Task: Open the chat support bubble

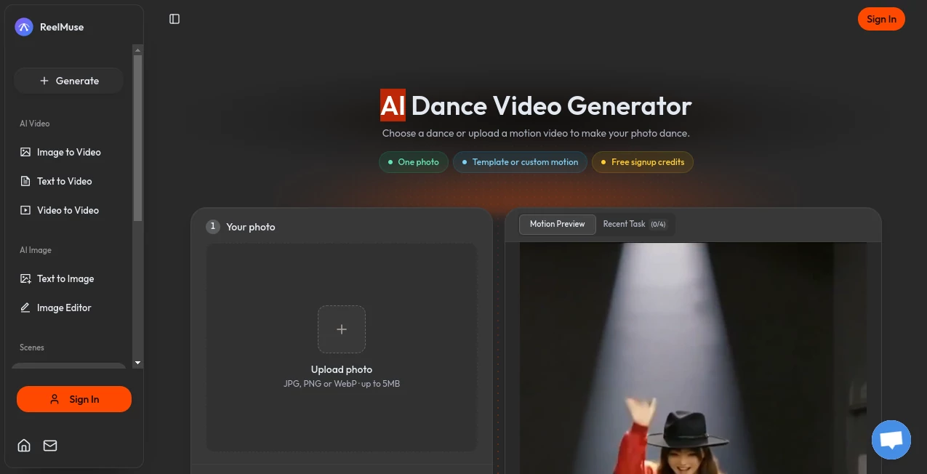Action: (x=891, y=440)
